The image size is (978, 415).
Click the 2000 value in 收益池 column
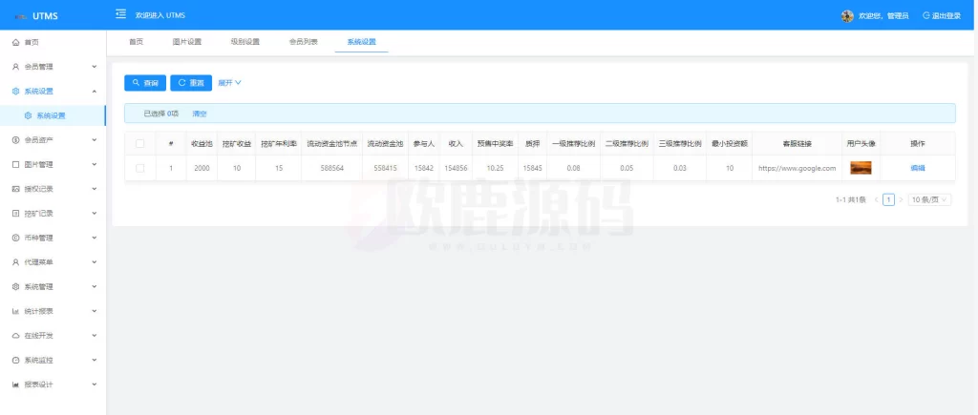click(202, 168)
